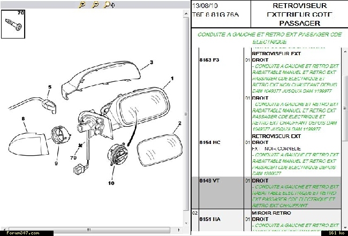Click the mirror glass part drawing
Screen dimensions: 348x236
point(160,150)
